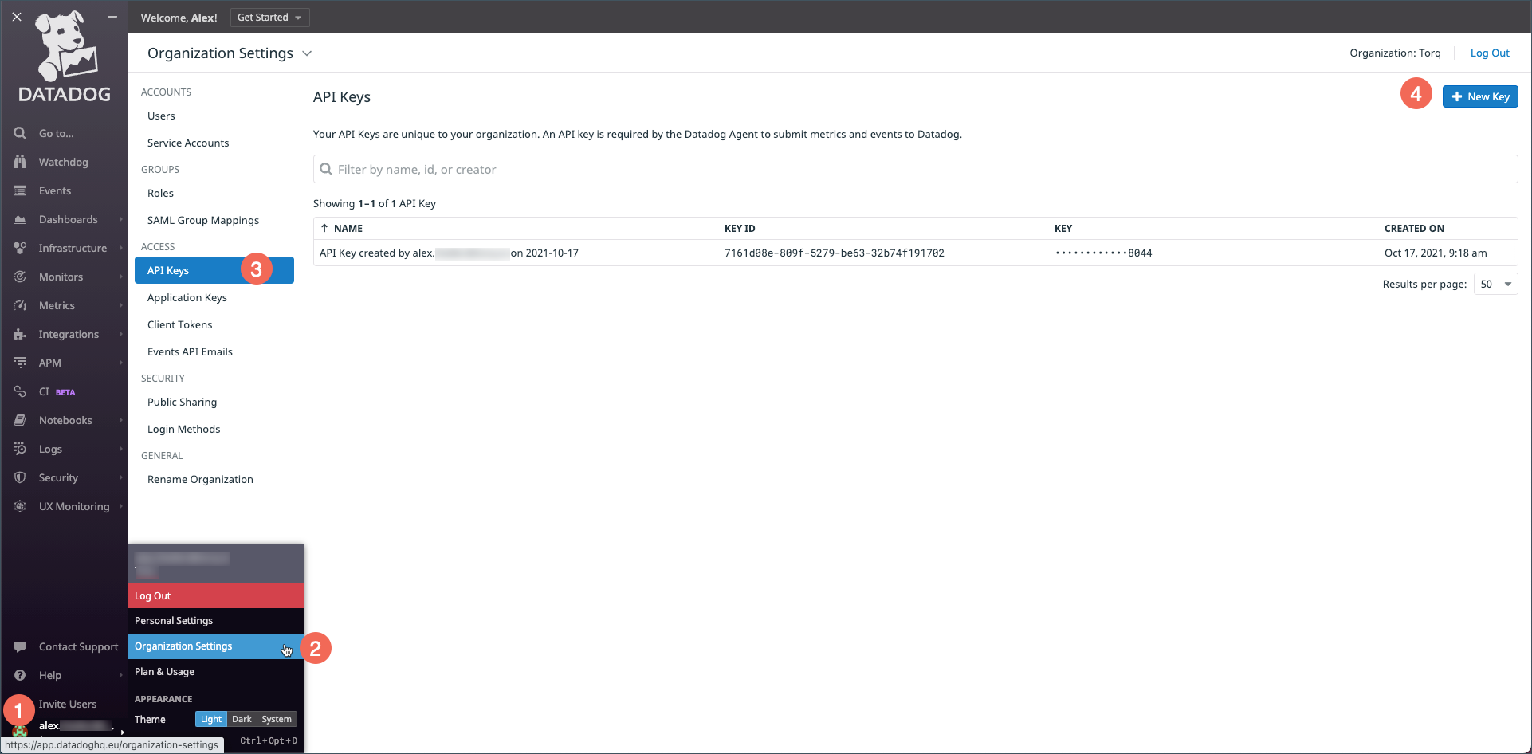Viewport: 1532px width, 754px height.
Task: Expand Dashboards submenu arrow
Action: pyautogui.click(x=121, y=219)
